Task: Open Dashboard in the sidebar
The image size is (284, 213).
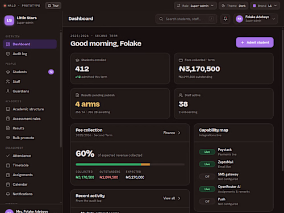Action: (x=30, y=44)
